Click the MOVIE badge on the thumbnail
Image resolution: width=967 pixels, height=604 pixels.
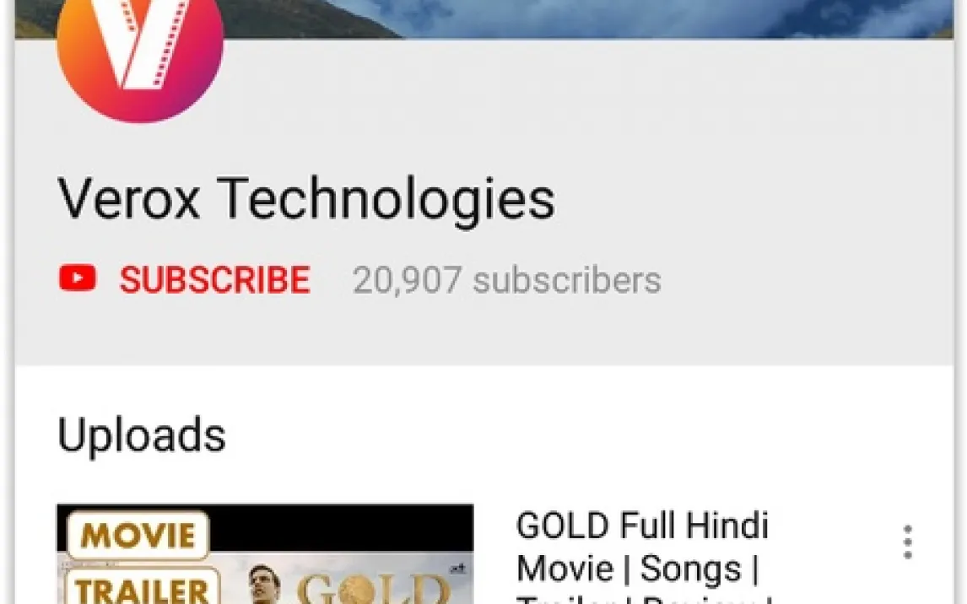(138, 534)
